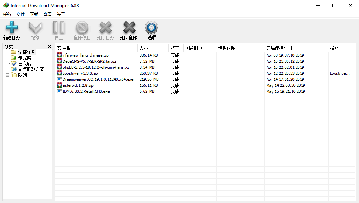
Task: Select file Loostrive_v1.3.3.zip
Action: (80, 73)
